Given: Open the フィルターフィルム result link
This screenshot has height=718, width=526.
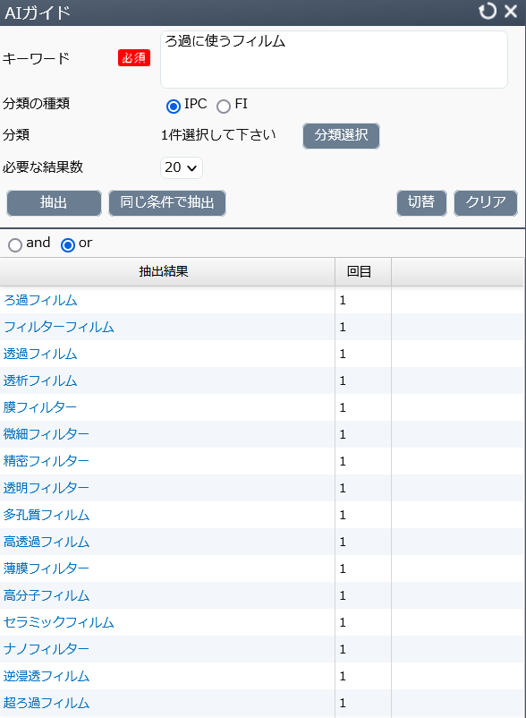Looking at the screenshot, I should [x=58, y=327].
